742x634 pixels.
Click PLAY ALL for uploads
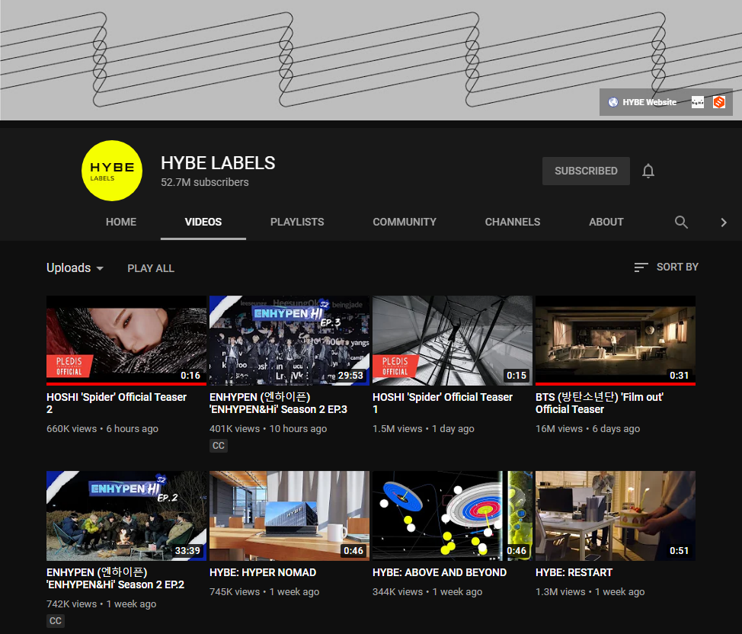click(151, 268)
